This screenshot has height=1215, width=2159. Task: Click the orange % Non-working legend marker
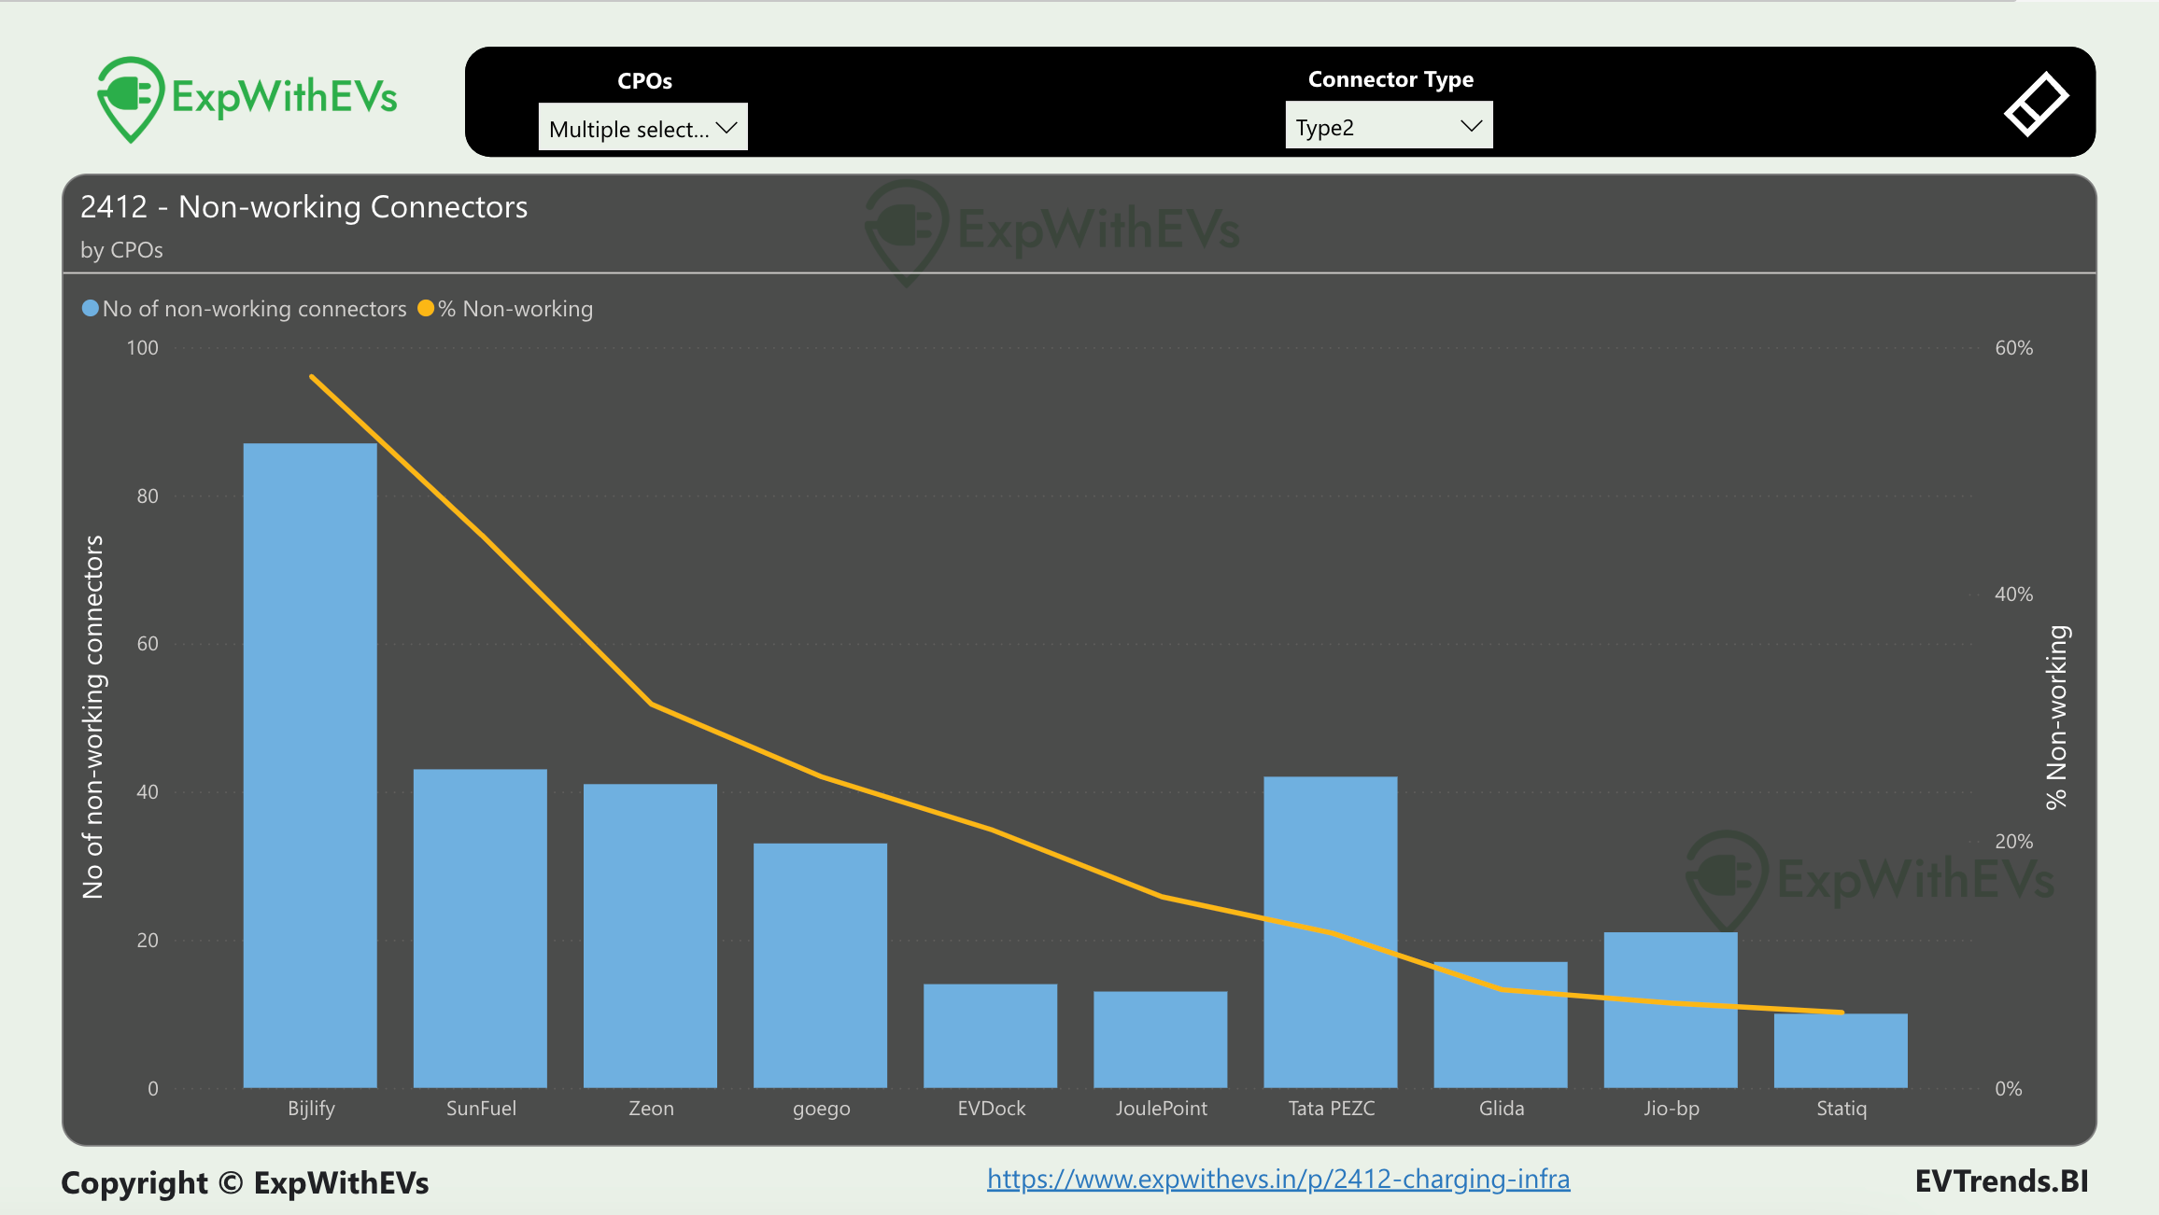[426, 308]
